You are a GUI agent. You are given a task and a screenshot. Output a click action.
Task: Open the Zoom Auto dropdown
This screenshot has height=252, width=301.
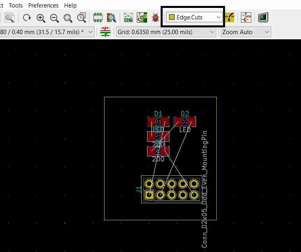click(x=246, y=32)
